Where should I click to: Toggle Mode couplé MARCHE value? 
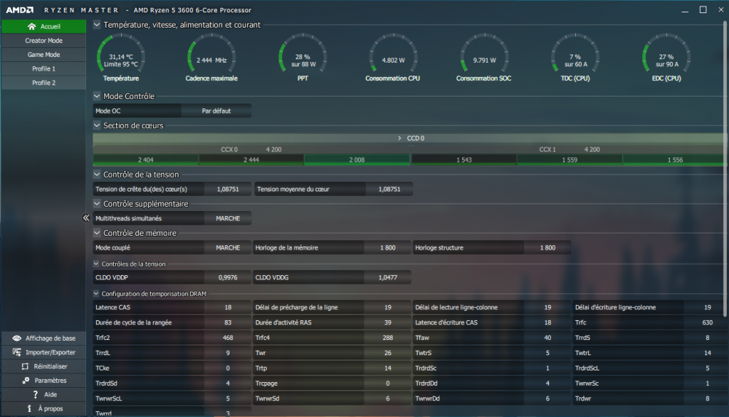click(x=227, y=247)
